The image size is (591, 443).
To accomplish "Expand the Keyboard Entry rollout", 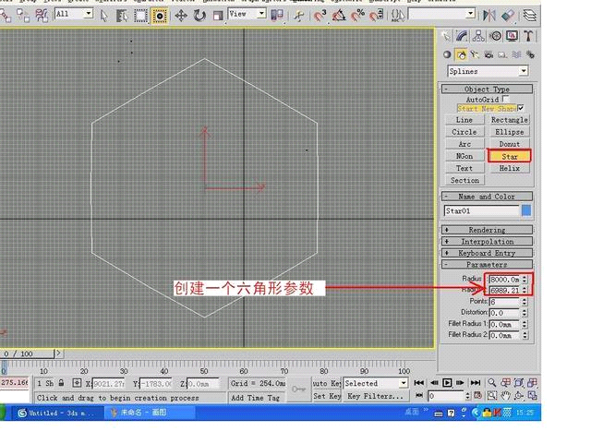I will coord(487,253).
